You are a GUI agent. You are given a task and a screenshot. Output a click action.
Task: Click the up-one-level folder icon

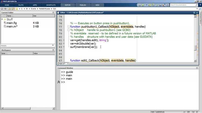(x=9, y=9)
